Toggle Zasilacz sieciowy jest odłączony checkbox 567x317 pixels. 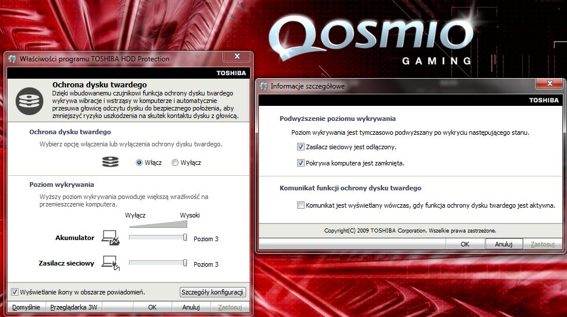pos(301,147)
